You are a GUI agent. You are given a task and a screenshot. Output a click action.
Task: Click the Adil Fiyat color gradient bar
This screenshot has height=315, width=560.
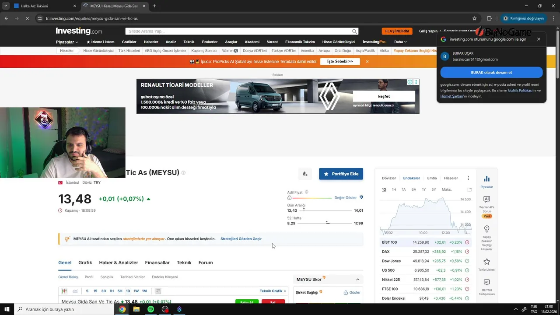click(x=312, y=198)
